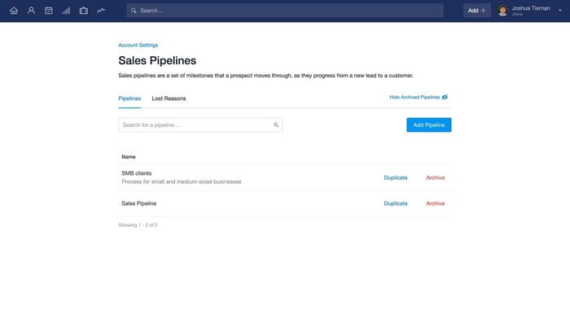
Task: Follow the Account Settings breadcrumb link
Action: [138, 45]
